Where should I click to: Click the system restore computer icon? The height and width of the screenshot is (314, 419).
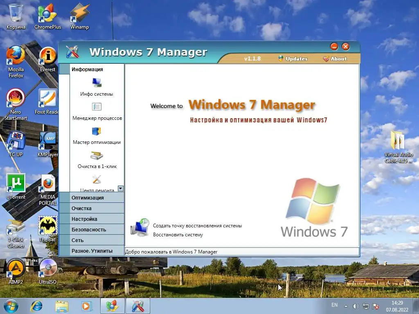point(140,227)
